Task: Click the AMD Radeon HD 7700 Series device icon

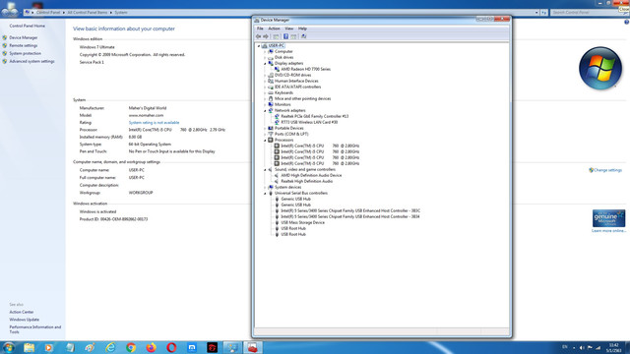Action: point(277,69)
